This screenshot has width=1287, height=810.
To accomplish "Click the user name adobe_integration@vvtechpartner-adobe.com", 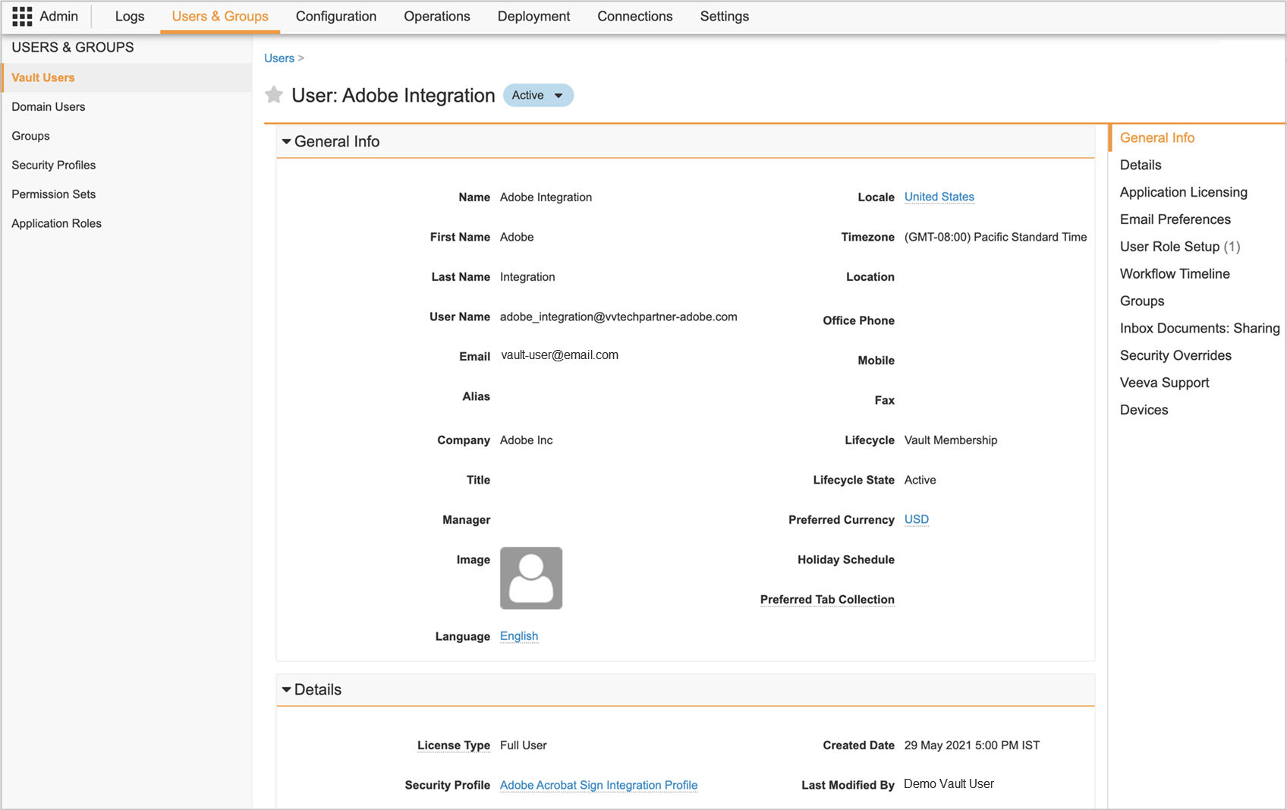I will pyautogui.click(x=618, y=317).
